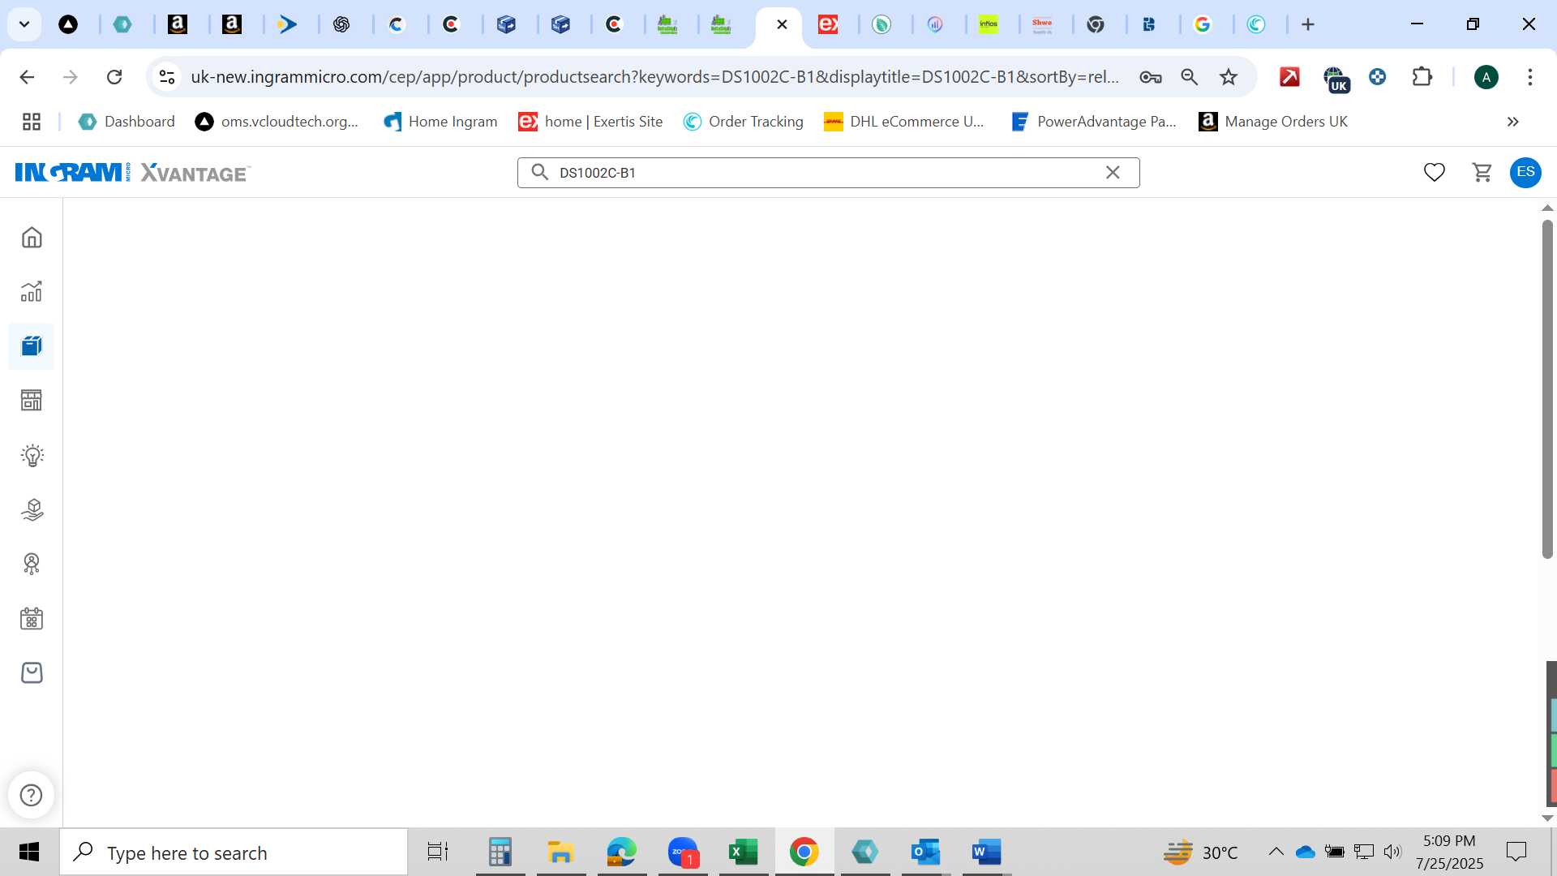
Task: Open the tab search dropdown arrow
Action: click(24, 24)
